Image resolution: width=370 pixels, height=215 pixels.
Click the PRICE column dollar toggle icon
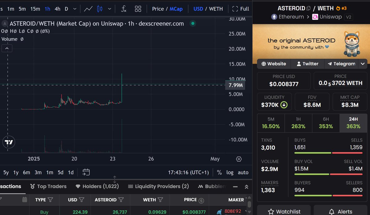click(x=201, y=200)
